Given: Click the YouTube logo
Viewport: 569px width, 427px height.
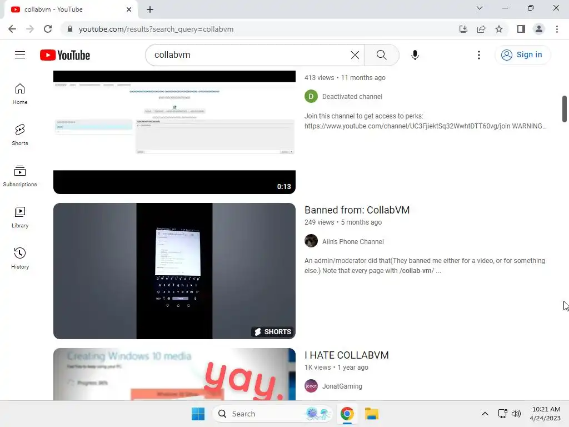Looking at the screenshot, I should coord(65,55).
